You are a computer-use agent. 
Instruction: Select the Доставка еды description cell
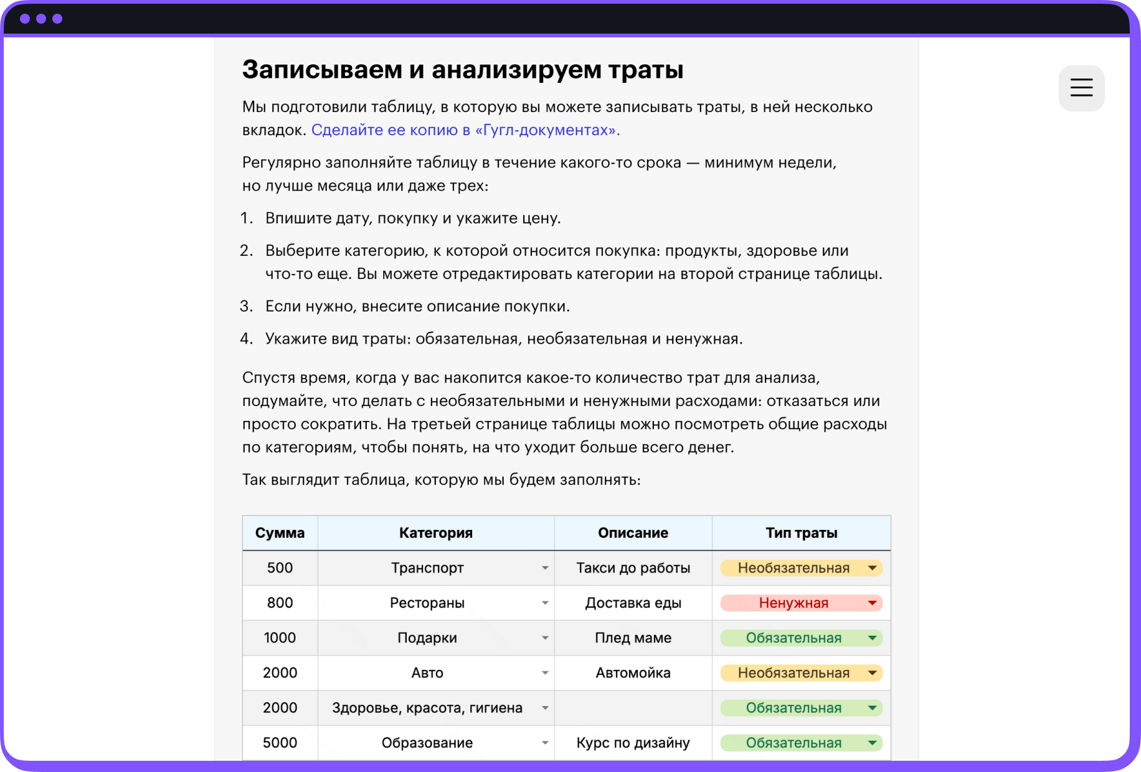[x=633, y=603]
